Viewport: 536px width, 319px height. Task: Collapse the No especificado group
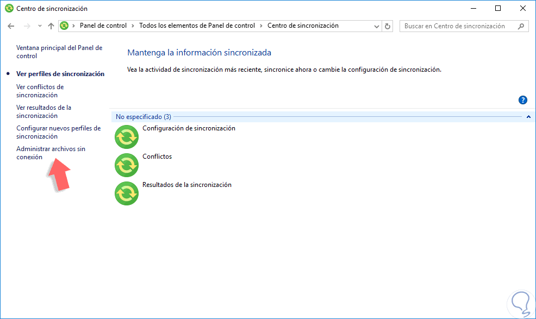point(528,116)
